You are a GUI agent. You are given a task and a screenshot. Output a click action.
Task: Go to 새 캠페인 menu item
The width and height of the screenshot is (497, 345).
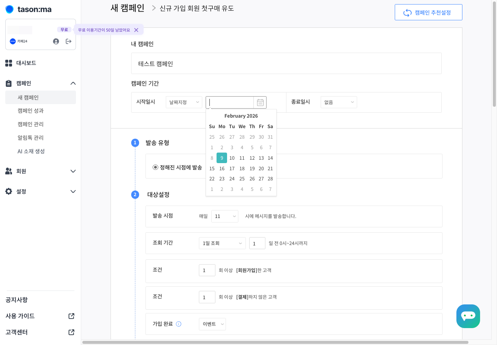41,97
